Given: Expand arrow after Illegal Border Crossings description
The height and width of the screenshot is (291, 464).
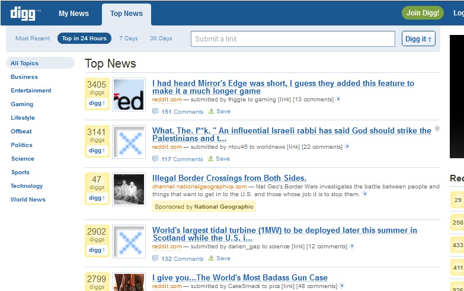Looking at the screenshot, I should click(x=365, y=194).
